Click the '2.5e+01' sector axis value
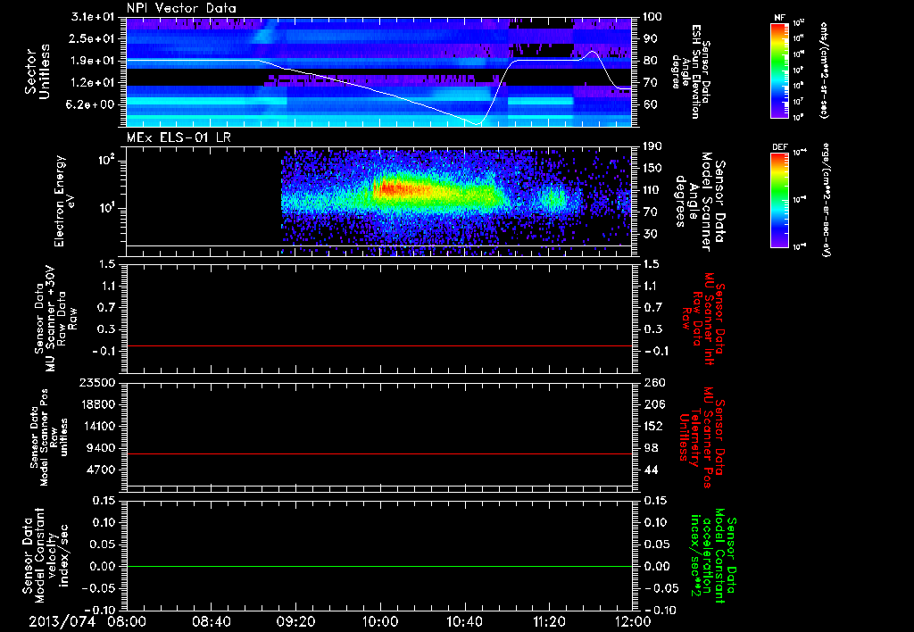Viewport: 914px width, 632px height. [92, 38]
